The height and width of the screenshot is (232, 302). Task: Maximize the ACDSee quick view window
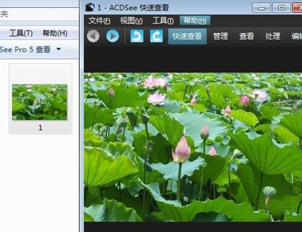tap(281, 8)
